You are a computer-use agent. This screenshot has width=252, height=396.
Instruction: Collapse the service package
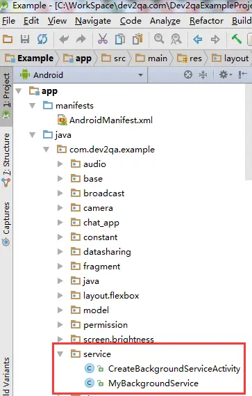60,354
